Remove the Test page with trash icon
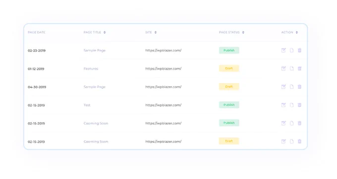The width and height of the screenshot is (337, 179). pos(299,105)
